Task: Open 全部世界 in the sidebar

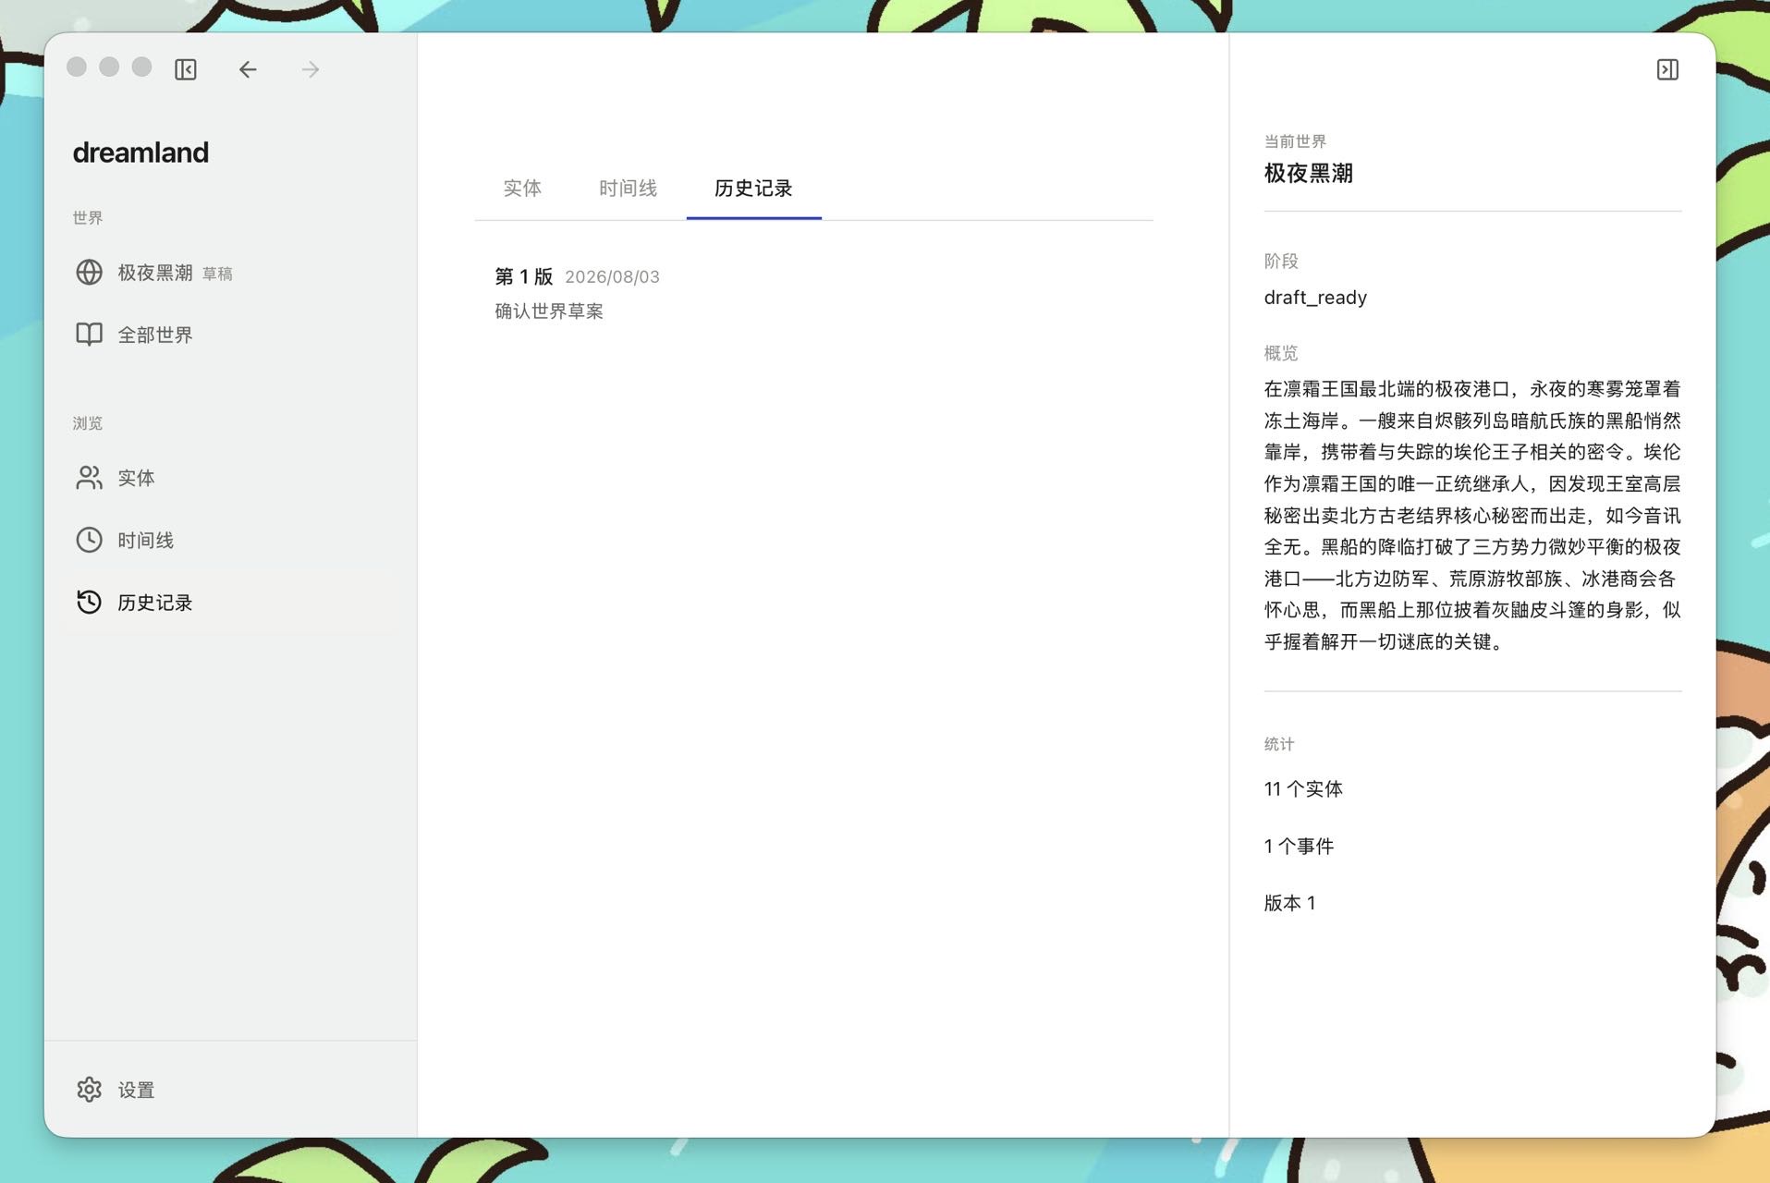Action: coord(229,335)
